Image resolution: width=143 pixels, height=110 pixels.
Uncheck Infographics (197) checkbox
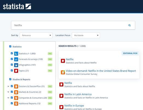tap(12, 65)
